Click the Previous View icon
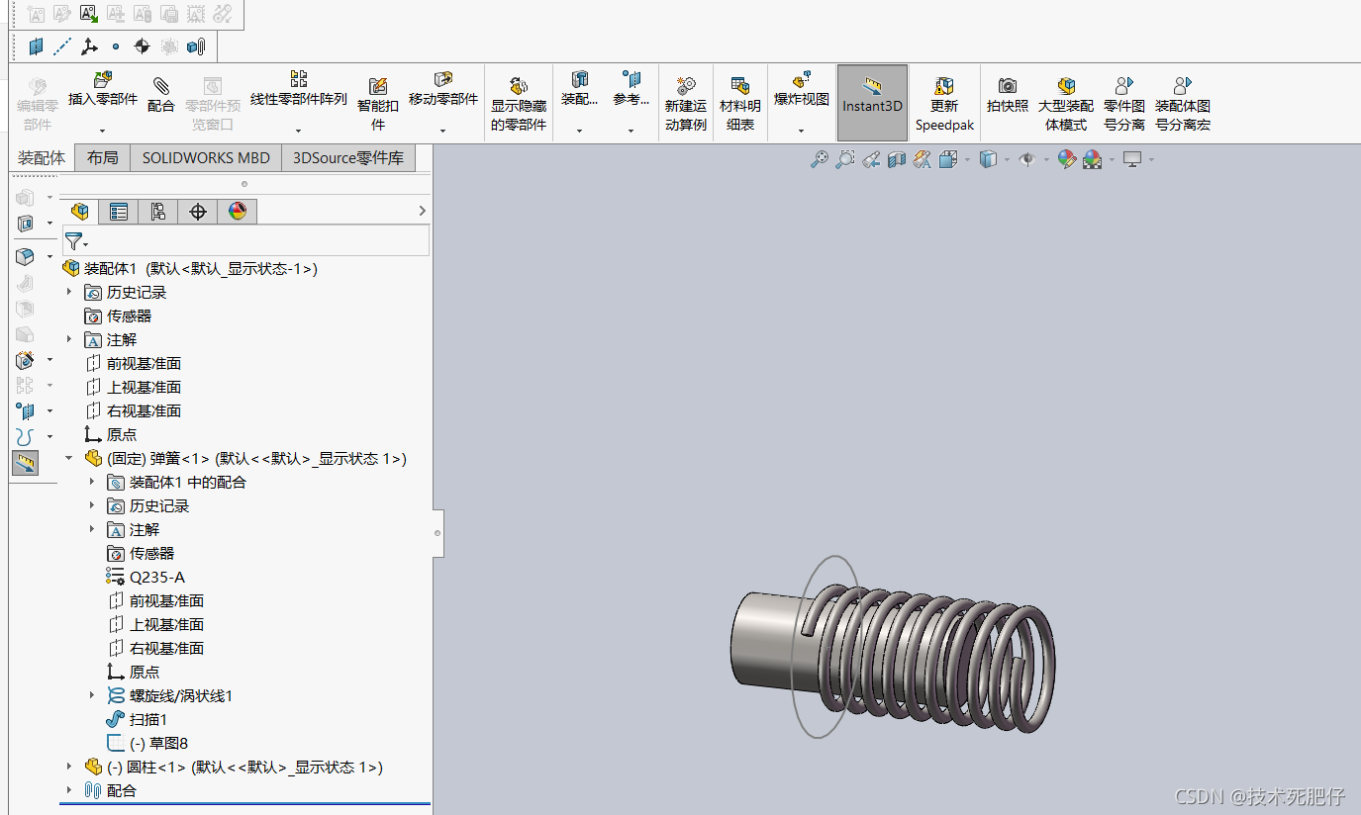Viewport: 1361px width, 815px height. 871,159
